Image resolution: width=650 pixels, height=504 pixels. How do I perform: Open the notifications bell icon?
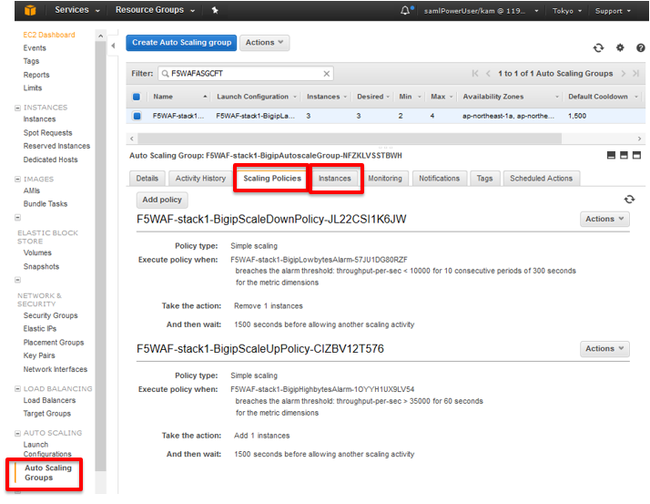tap(405, 10)
